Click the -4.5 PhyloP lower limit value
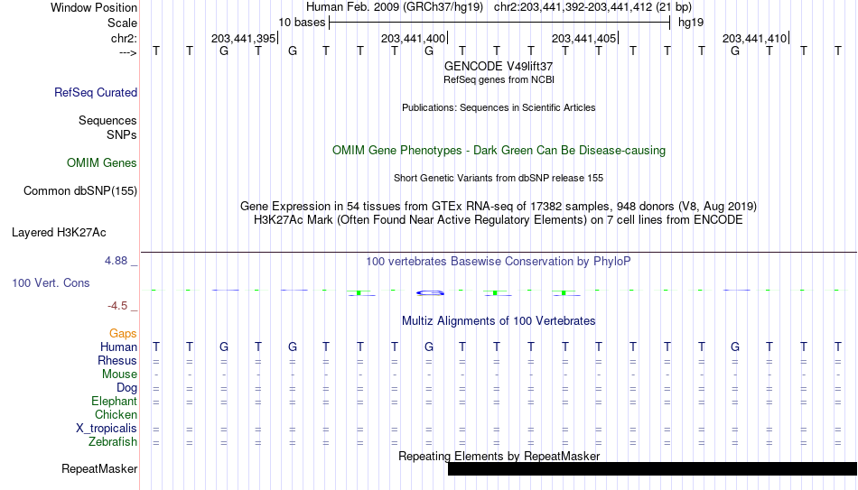The image size is (858, 490). tap(117, 306)
